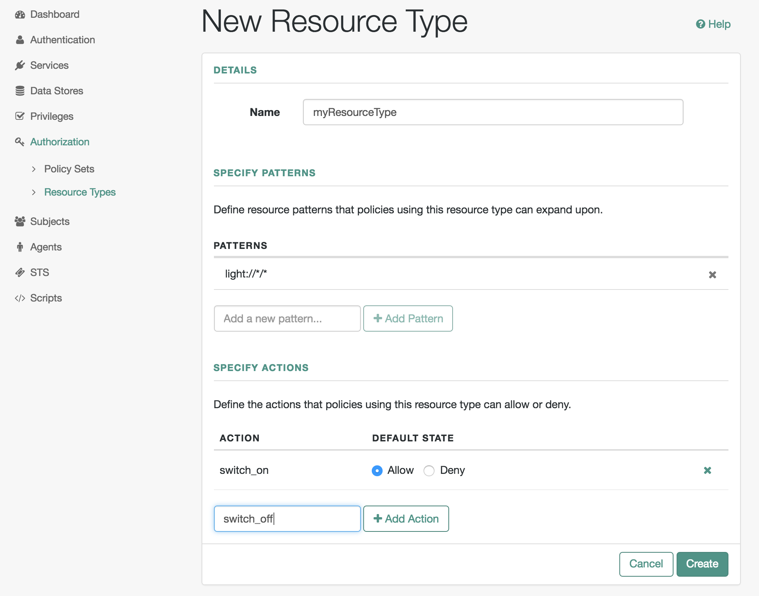Click the Scripts code icon
Image resolution: width=759 pixels, height=596 pixels.
[x=20, y=298]
